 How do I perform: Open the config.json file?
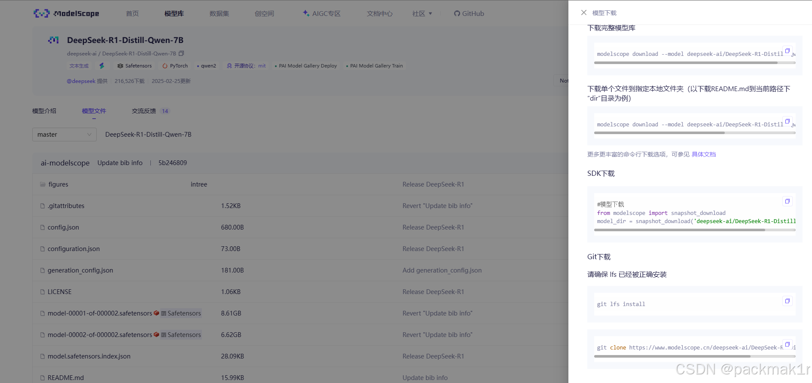coord(63,227)
